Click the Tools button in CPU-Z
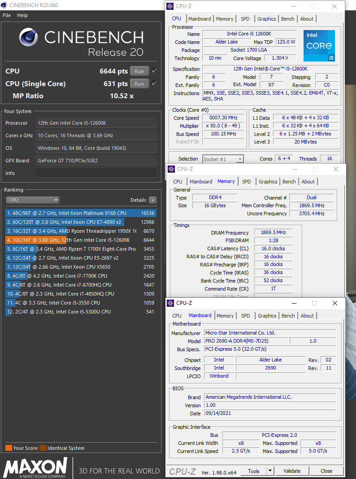 (254, 471)
